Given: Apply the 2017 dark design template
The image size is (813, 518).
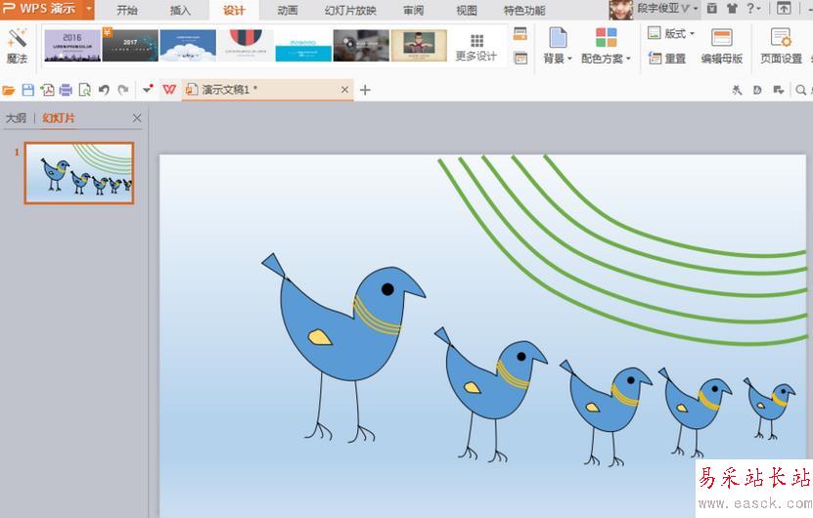Looking at the screenshot, I should coord(130,46).
